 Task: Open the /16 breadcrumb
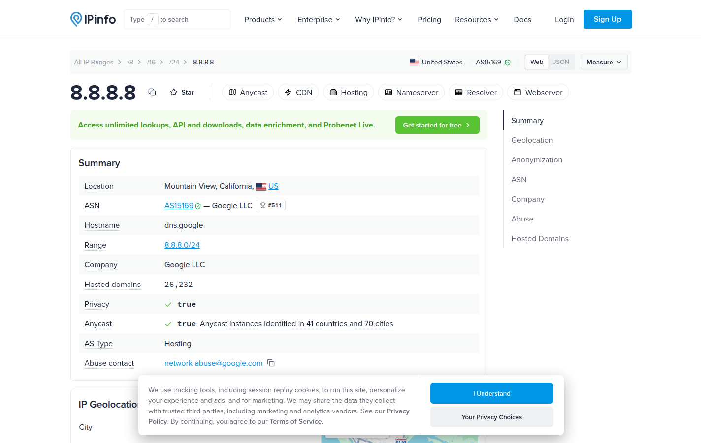[x=151, y=62]
